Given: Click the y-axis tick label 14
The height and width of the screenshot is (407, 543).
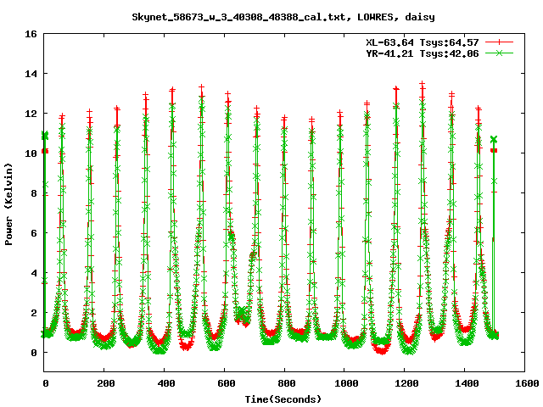Looking at the screenshot, I should pos(31,74).
